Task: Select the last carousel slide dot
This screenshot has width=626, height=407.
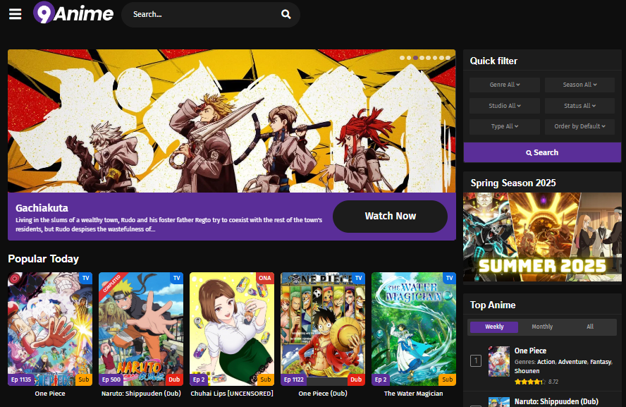Action: tap(448, 58)
